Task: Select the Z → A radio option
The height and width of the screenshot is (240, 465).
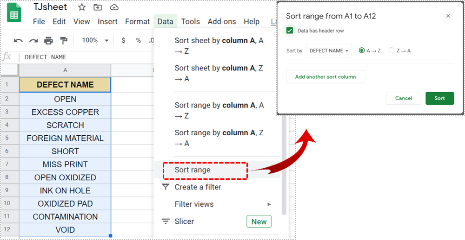Action: click(x=391, y=51)
